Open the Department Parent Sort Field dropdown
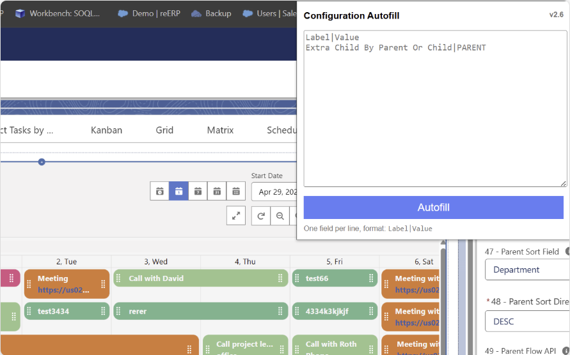 (527, 269)
